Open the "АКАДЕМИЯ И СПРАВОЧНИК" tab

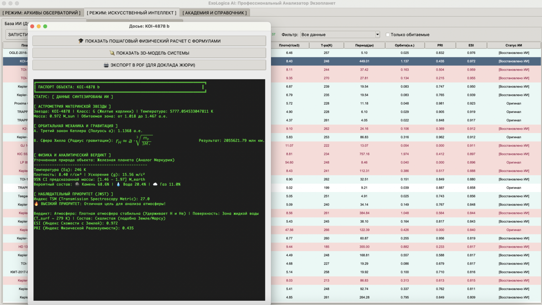coord(214,13)
